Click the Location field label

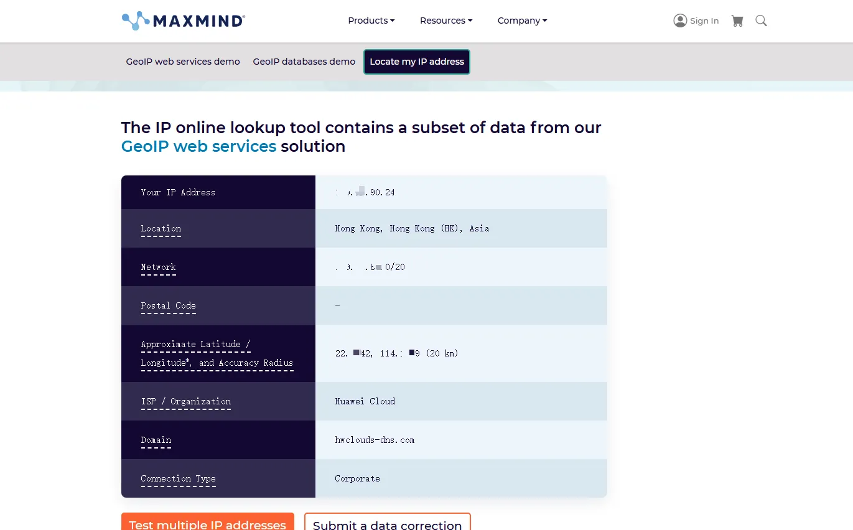161,228
